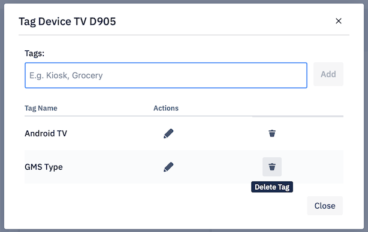Image resolution: width=368 pixels, height=232 pixels.
Task: Select the Android TV tag name
Action: (x=46, y=133)
